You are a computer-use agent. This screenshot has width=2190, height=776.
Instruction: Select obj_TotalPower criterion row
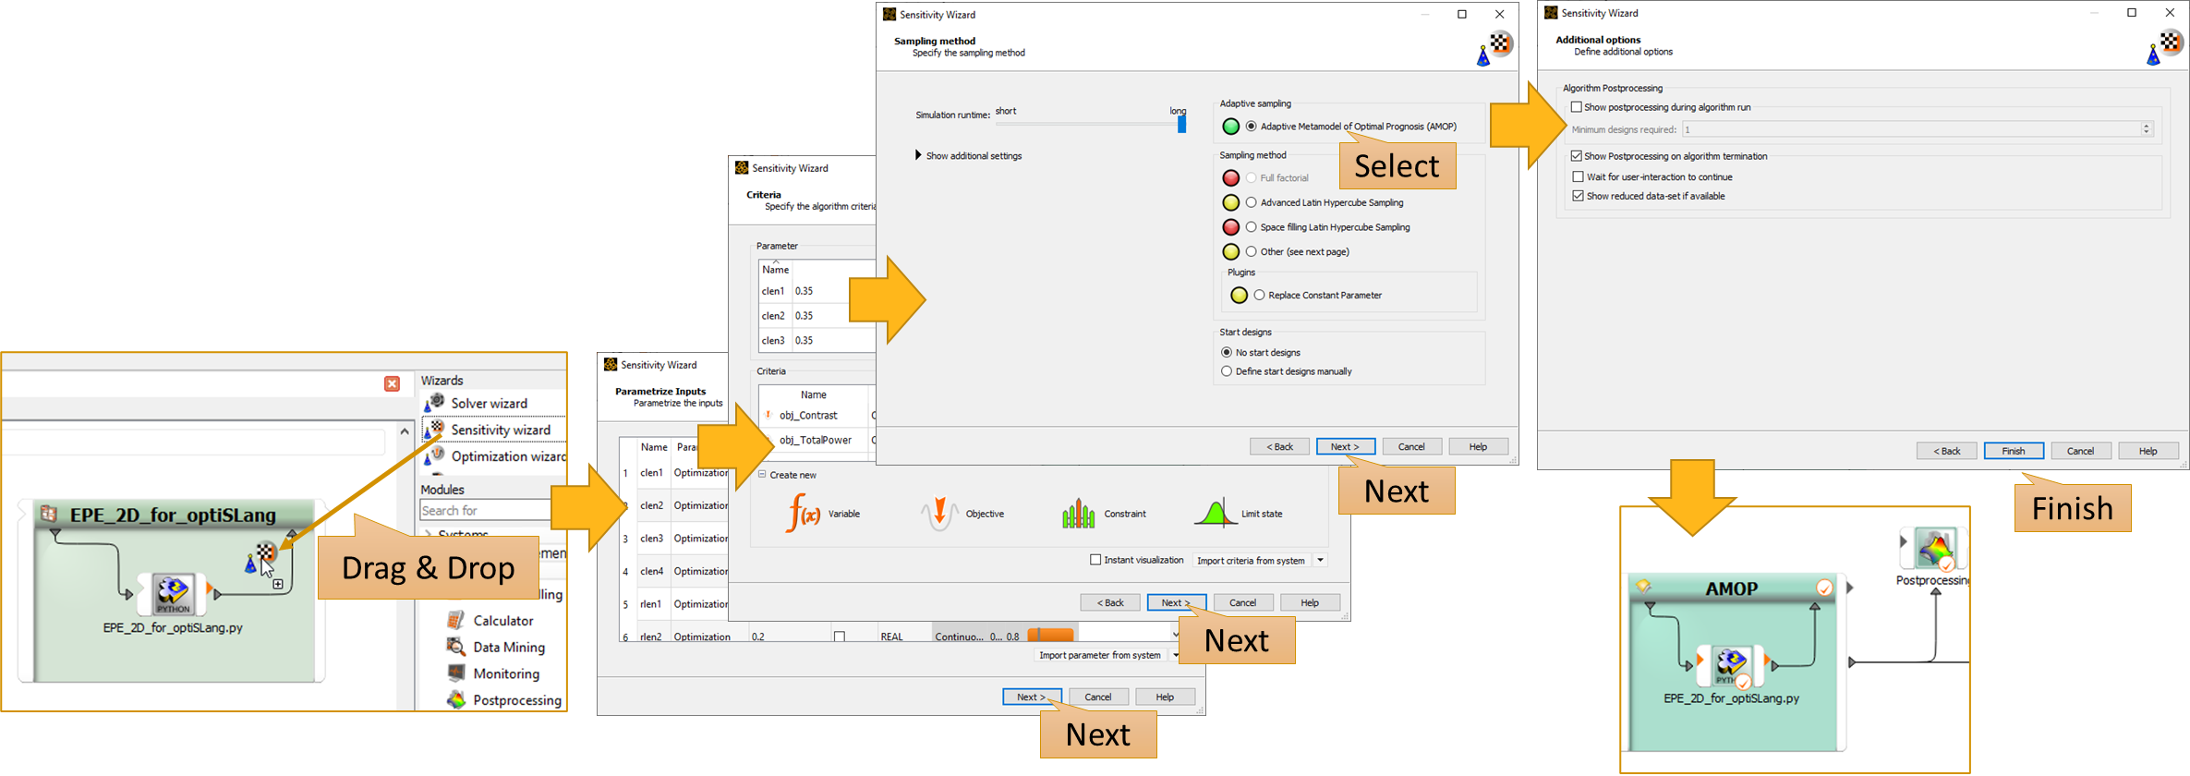[x=817, y=440]
